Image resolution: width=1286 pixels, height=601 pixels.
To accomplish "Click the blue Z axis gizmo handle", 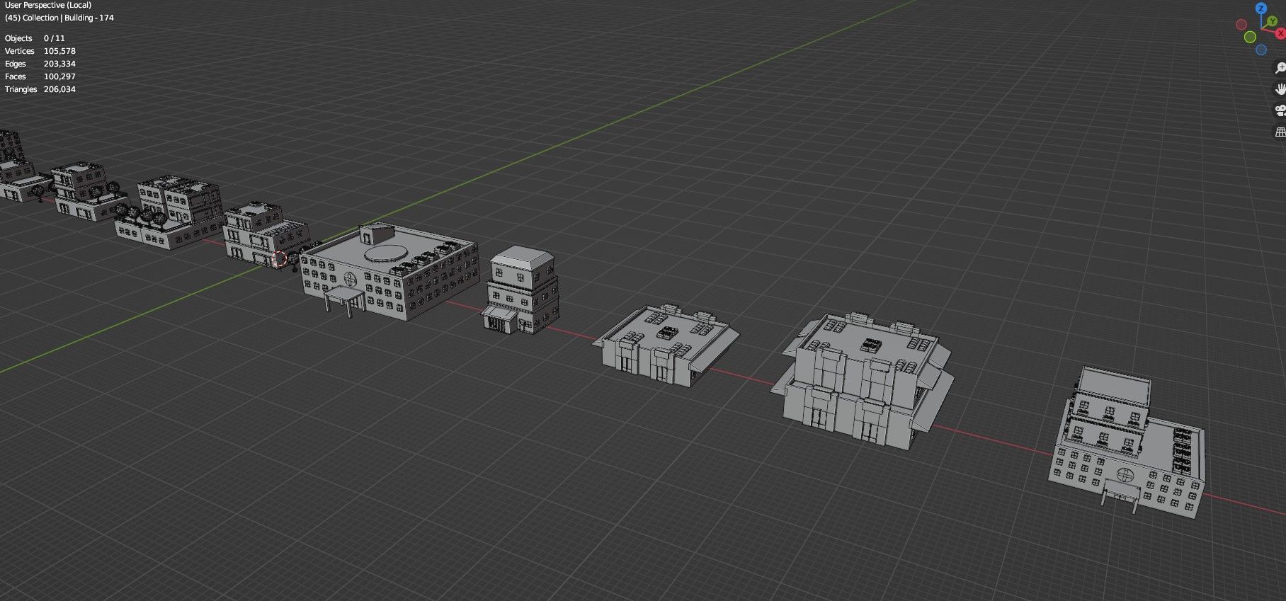I will click(x=1261, y=8).
